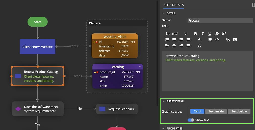Clear text formatting
The height and width of the screenshot is (130, 255).
199,46
